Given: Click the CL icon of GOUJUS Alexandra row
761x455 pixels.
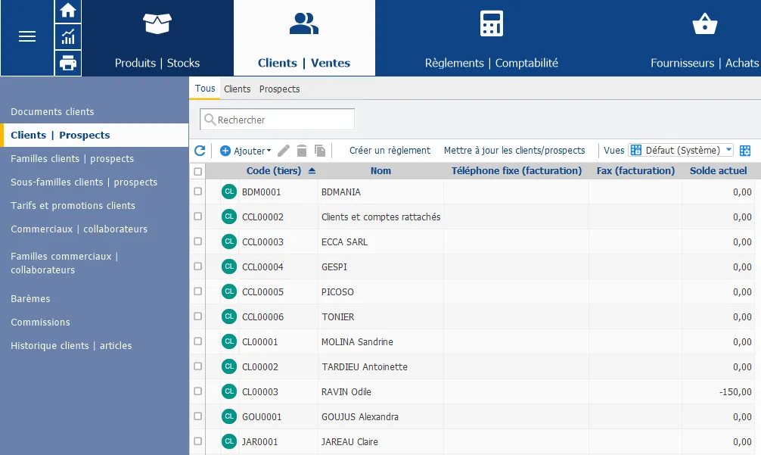Looking at the screenshot, I should point(229,416).
